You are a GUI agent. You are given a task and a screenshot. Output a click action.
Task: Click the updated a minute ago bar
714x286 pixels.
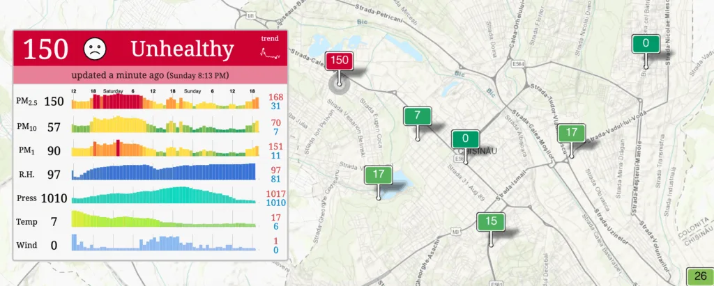click(150, 75)
